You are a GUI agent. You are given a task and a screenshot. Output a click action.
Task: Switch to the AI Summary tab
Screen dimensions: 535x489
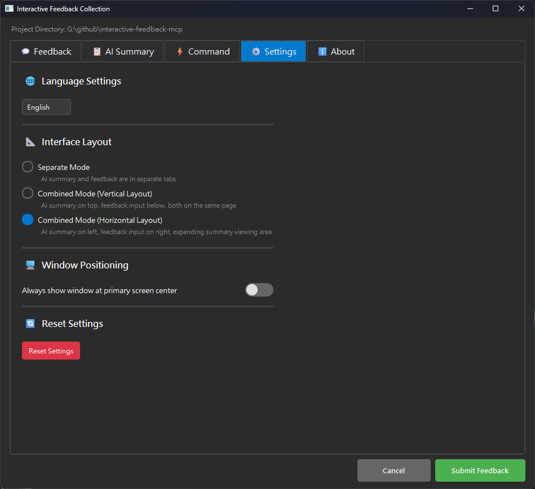pyautogui.click(x=122, y=51)
